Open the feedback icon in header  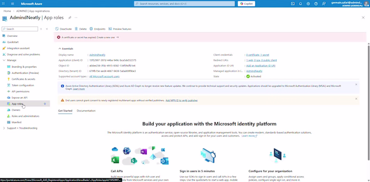point(324,4)
